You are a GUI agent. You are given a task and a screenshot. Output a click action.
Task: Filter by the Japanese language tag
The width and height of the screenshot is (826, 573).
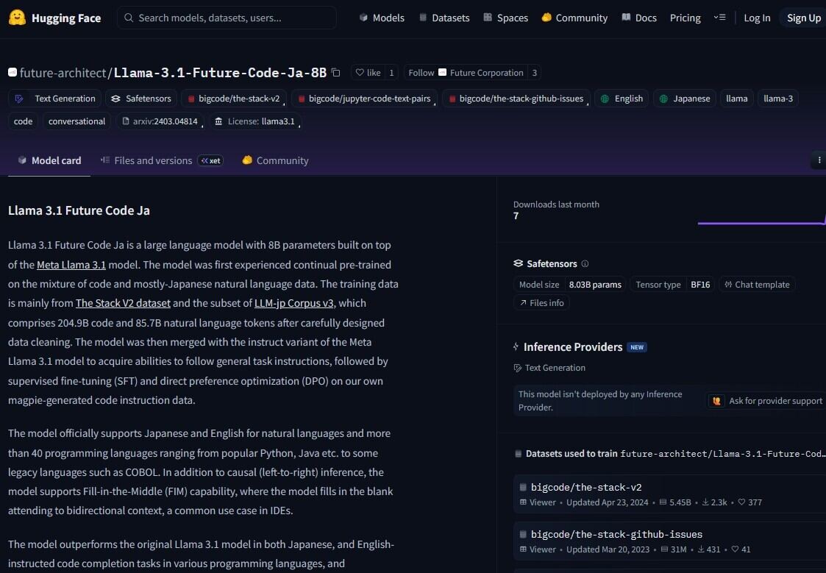point(685,99)
